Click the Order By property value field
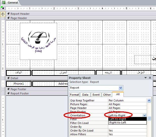156x137 pixels. pyautogui.click(x=127, y=127)
